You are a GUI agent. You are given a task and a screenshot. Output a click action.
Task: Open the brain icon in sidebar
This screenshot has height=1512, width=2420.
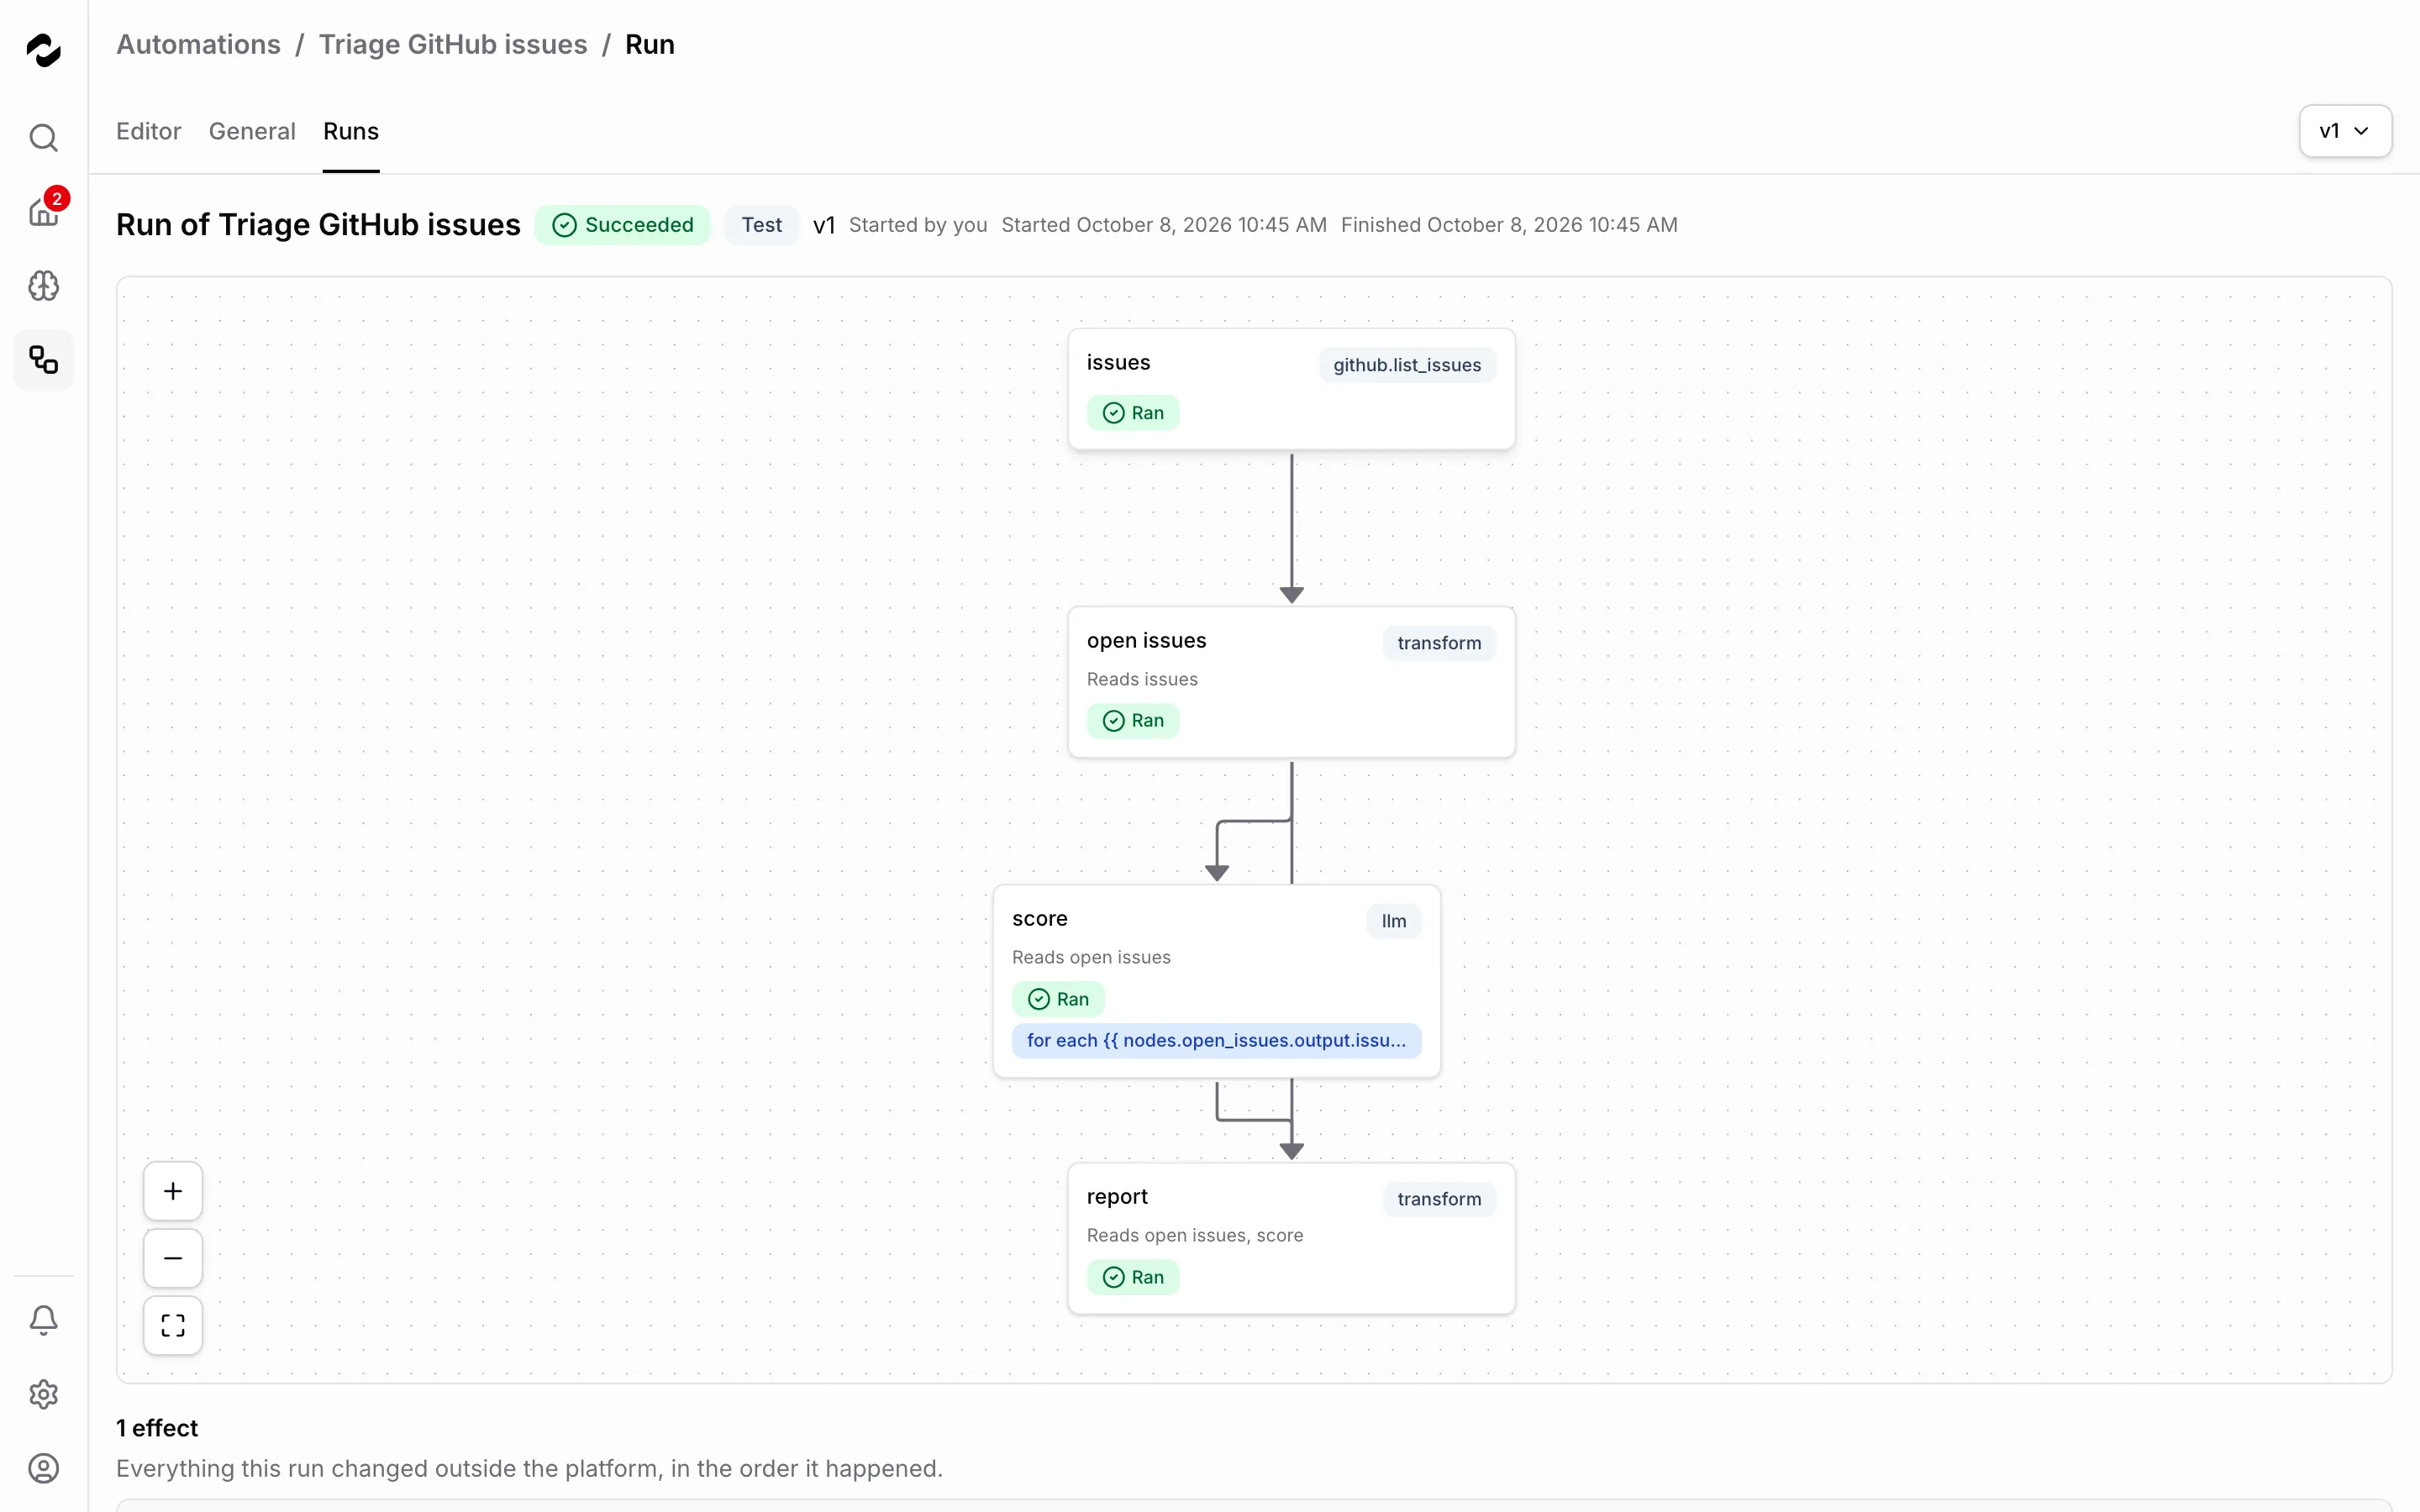[43, 286]
